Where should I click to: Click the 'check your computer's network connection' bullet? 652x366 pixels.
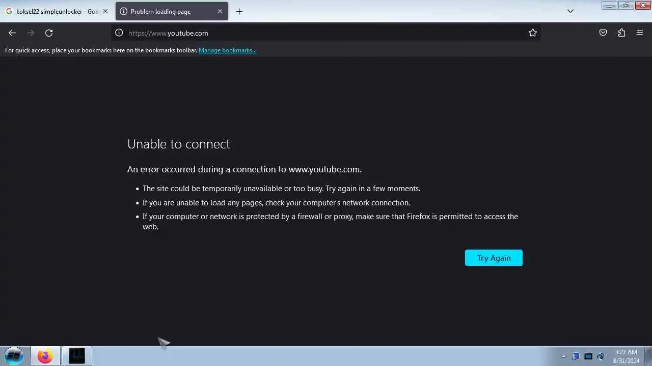[276, 203]
